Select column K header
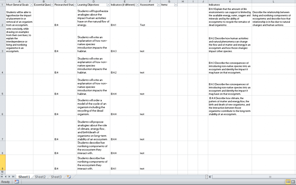This screenshot has width=296, height=185. (x=230, y=1)
